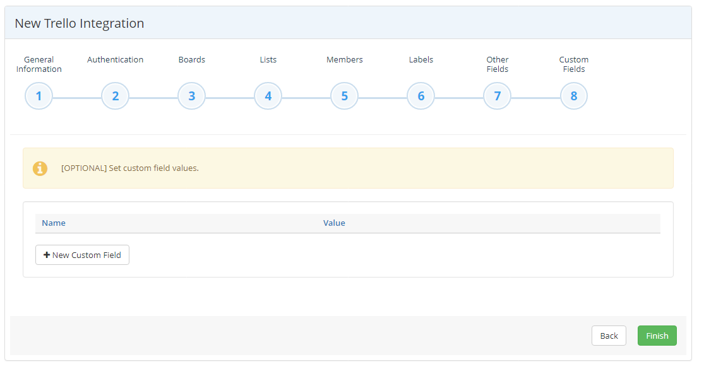
Task: Click the Finish button
Action: point(657,336)
